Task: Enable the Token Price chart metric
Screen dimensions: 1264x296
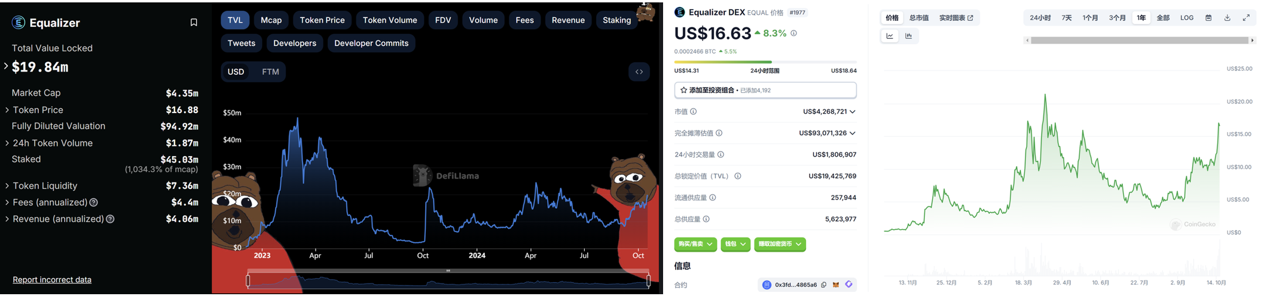Action: coord(322,20)
